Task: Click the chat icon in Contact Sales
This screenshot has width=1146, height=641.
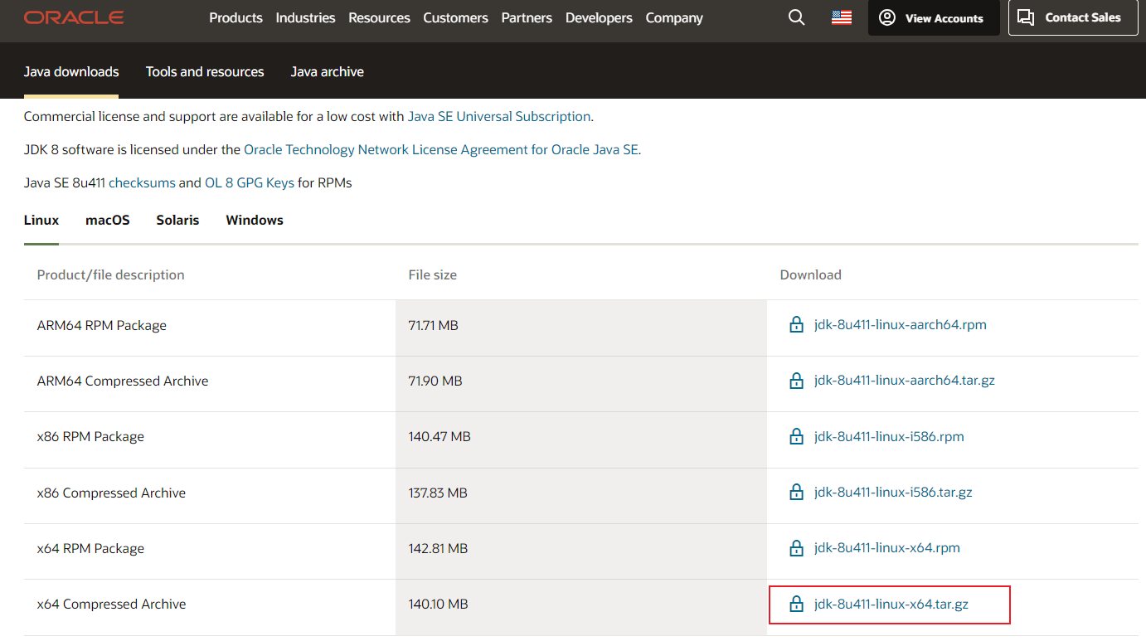Action: click(x=1026, y=17)
